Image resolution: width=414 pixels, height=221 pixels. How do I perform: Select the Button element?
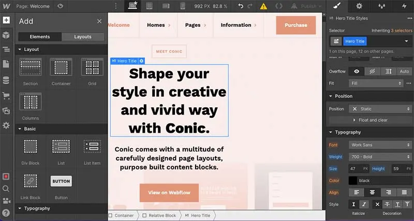[x=61, y=186]
